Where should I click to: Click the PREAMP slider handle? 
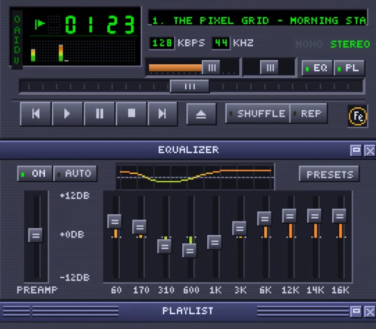coord(35,235)
